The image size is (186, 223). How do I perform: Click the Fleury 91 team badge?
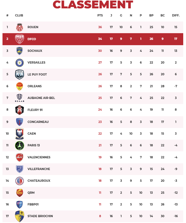click(x=20, y=110)
